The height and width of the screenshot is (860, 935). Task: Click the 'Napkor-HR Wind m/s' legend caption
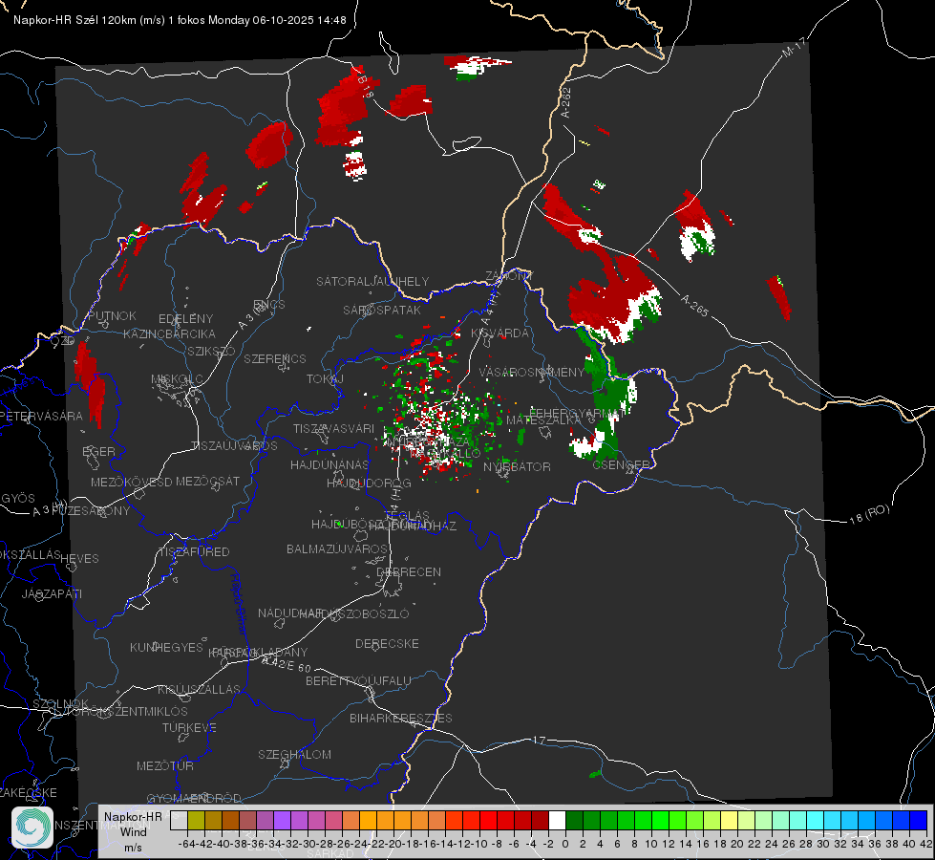pyautogui.click(x=133, y=831)
